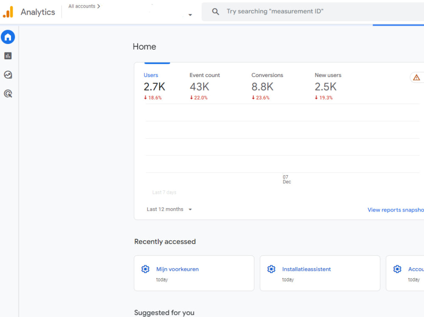
Task: Switch to the New users metric tab
Action: (x=328, y=75)
